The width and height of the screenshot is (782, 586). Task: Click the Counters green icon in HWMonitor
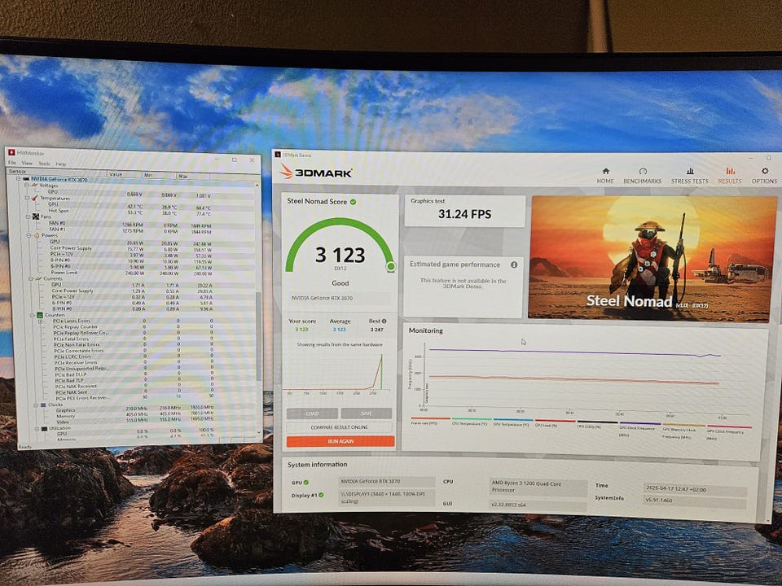click(39, 315)
